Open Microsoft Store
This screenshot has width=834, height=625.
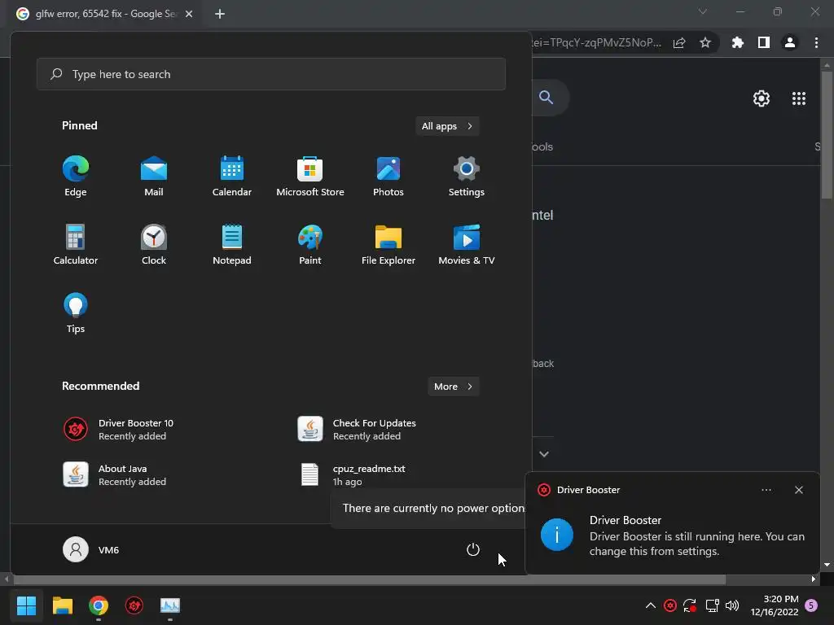coord(310,177)
